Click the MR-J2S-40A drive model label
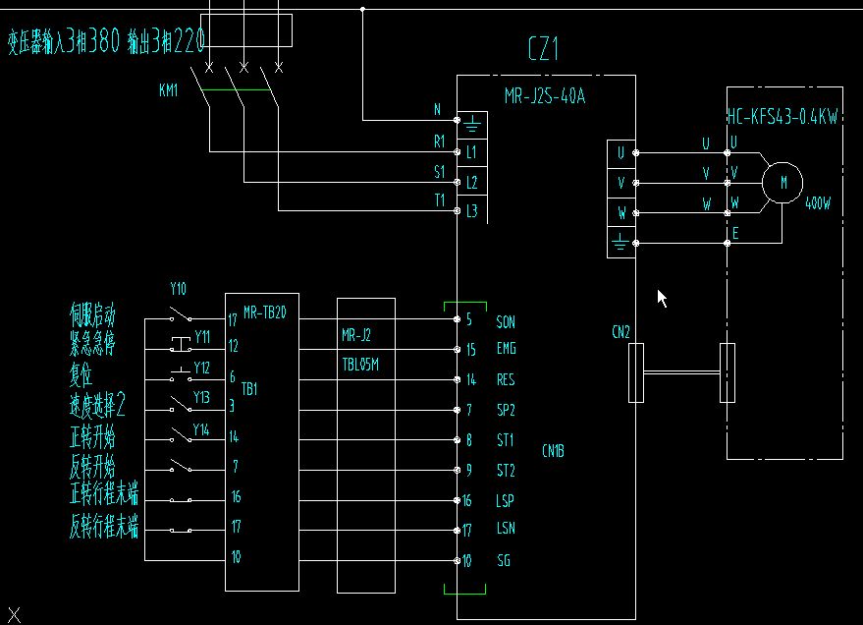 pos(545,96)
